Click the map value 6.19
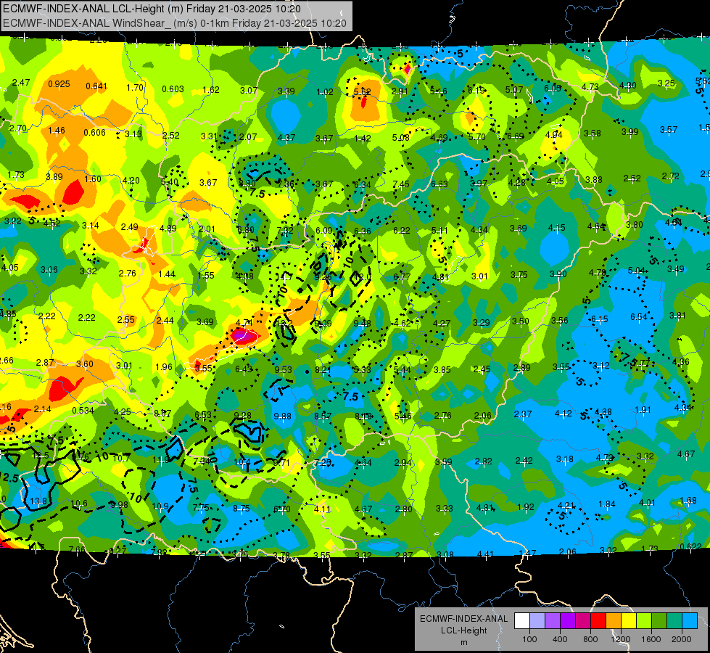Image resolution: width=710 pixels, height=653 pixels. (476, 90)
